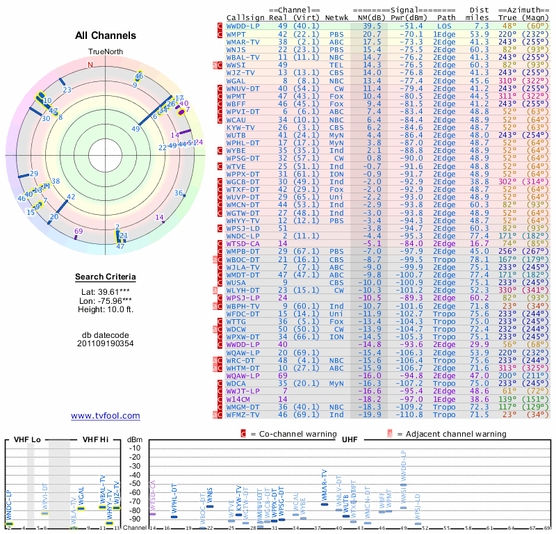
Task: Select the WNDC-LP callsign in the table
Action: click(243, 236)
